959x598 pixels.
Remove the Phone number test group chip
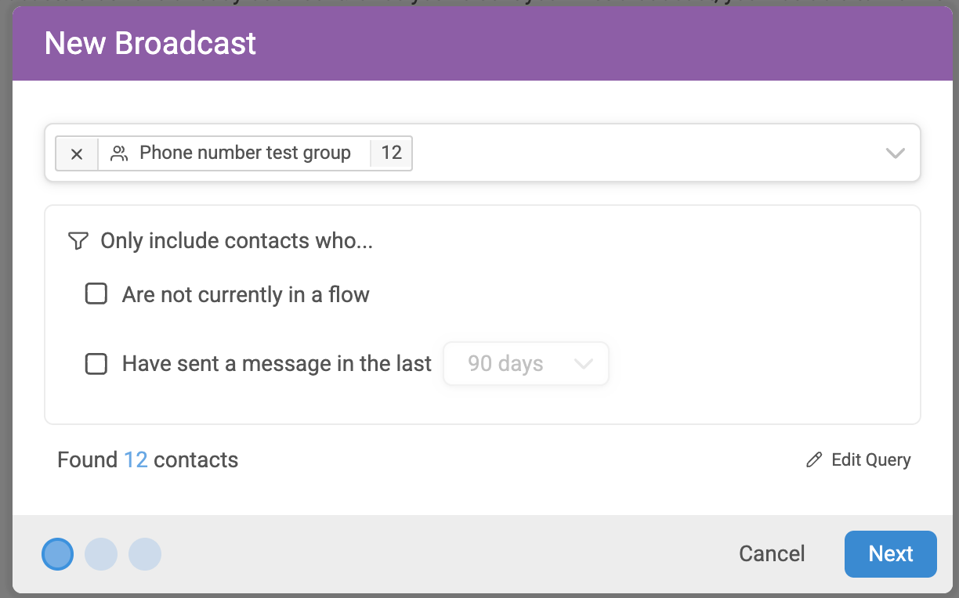click(x=77, y=153)
